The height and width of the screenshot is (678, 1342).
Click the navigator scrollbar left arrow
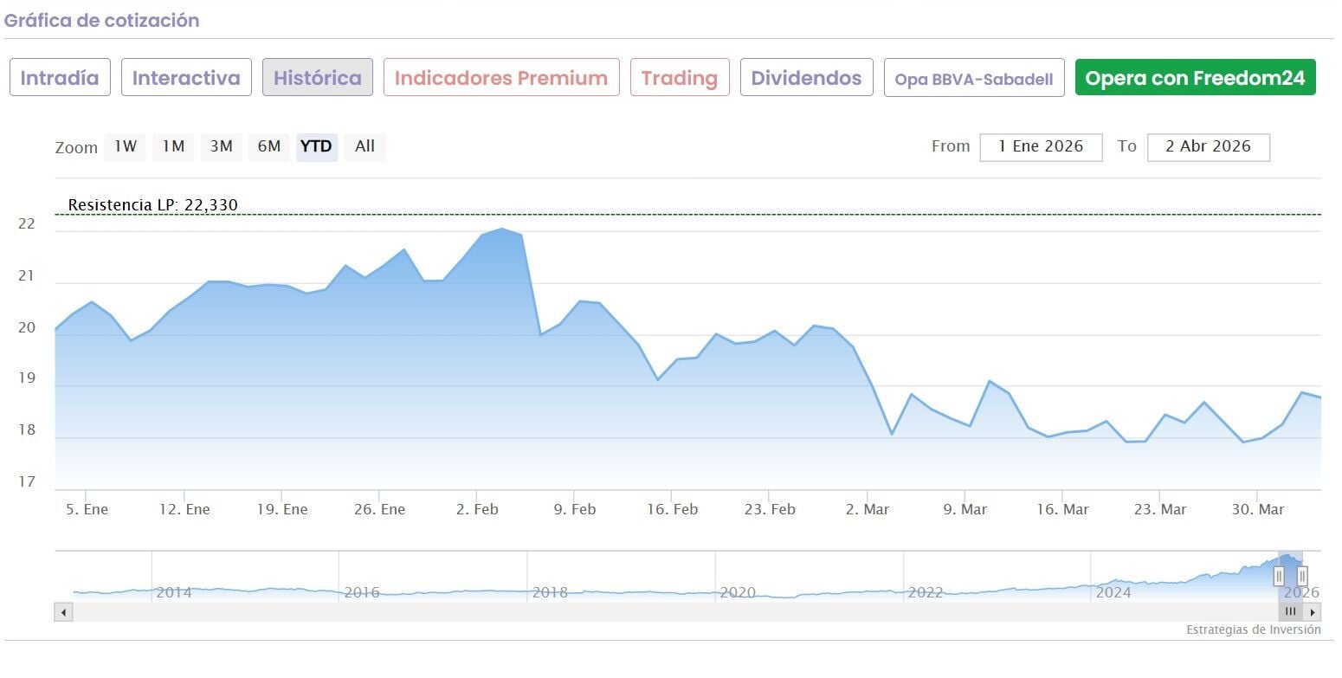point(63,612)
